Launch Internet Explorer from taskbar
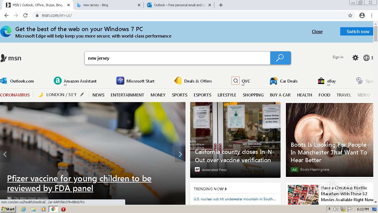Screen dimensions: 378x213 coord(23,209)
